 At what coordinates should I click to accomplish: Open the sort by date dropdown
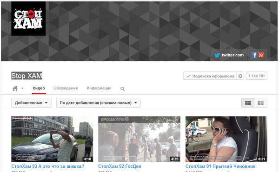[99, 103]
